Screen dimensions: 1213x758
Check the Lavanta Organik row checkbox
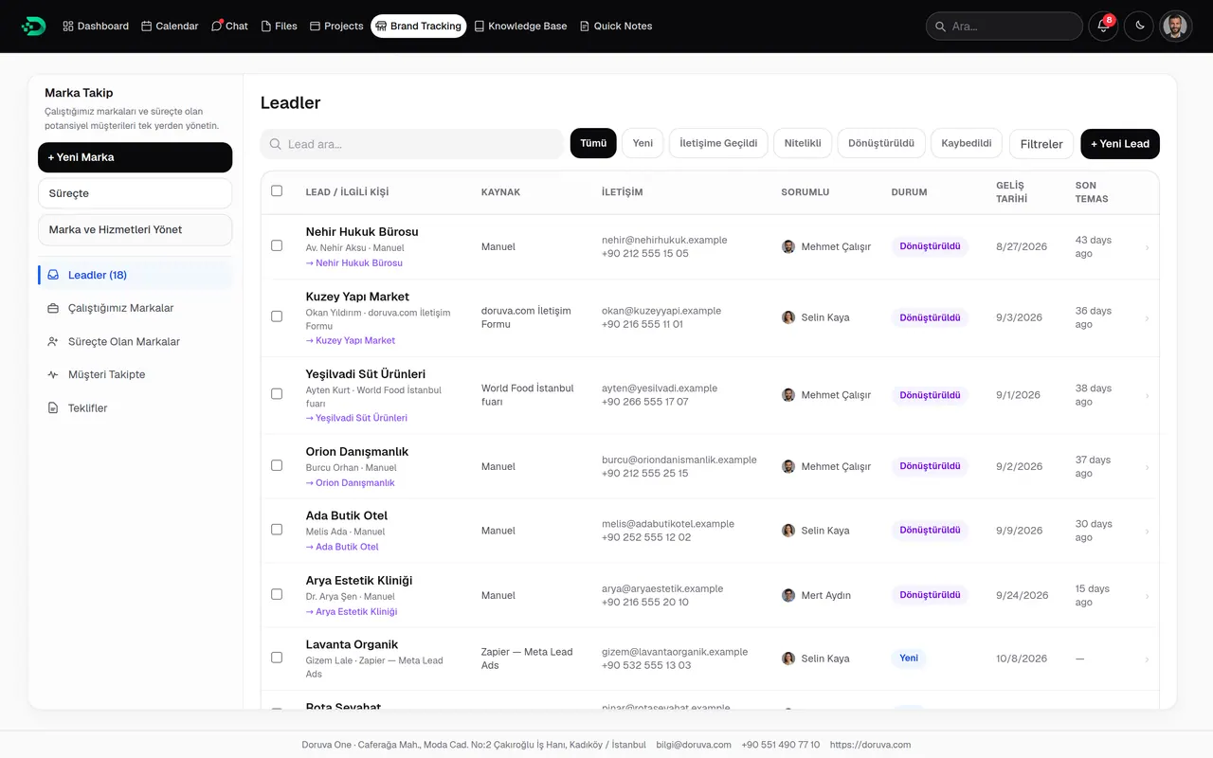point(277,657)
